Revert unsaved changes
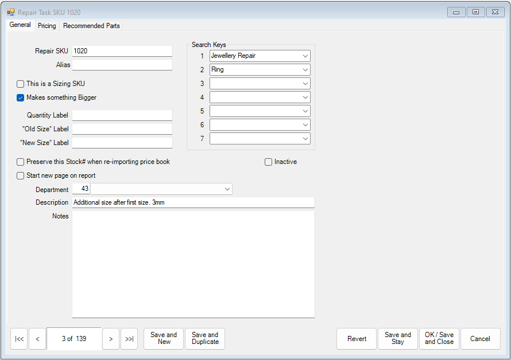This screenshot has width=511, height=360. [356, 339]
